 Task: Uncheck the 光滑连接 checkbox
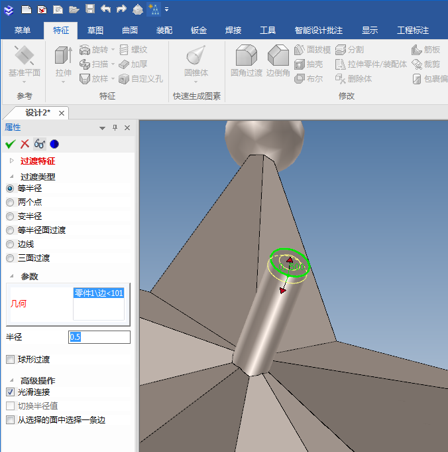(x=11, y=392)
